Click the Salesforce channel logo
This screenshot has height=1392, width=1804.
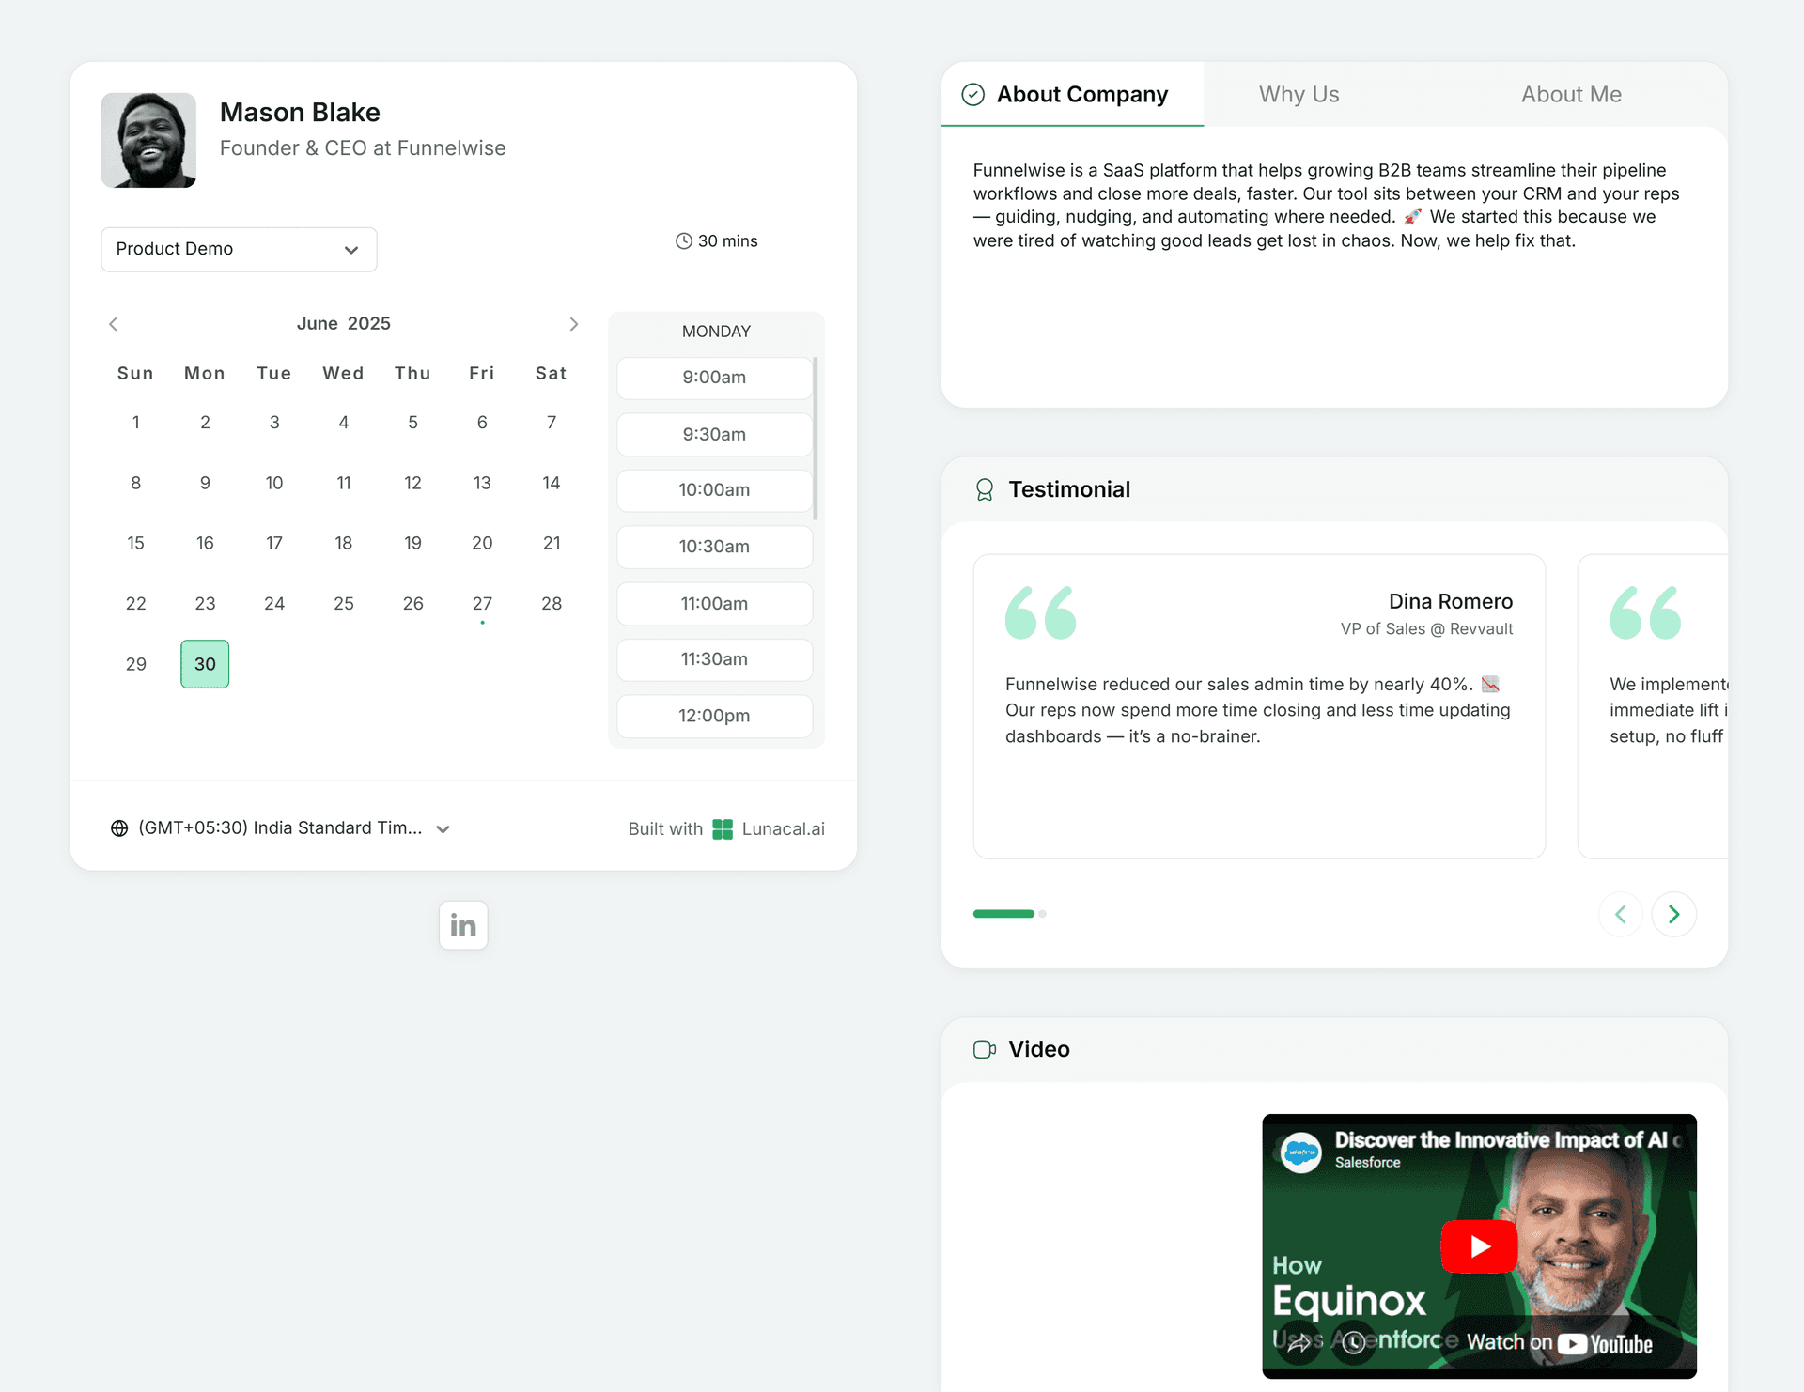pyautogui.click(x=1301, y=1152)
